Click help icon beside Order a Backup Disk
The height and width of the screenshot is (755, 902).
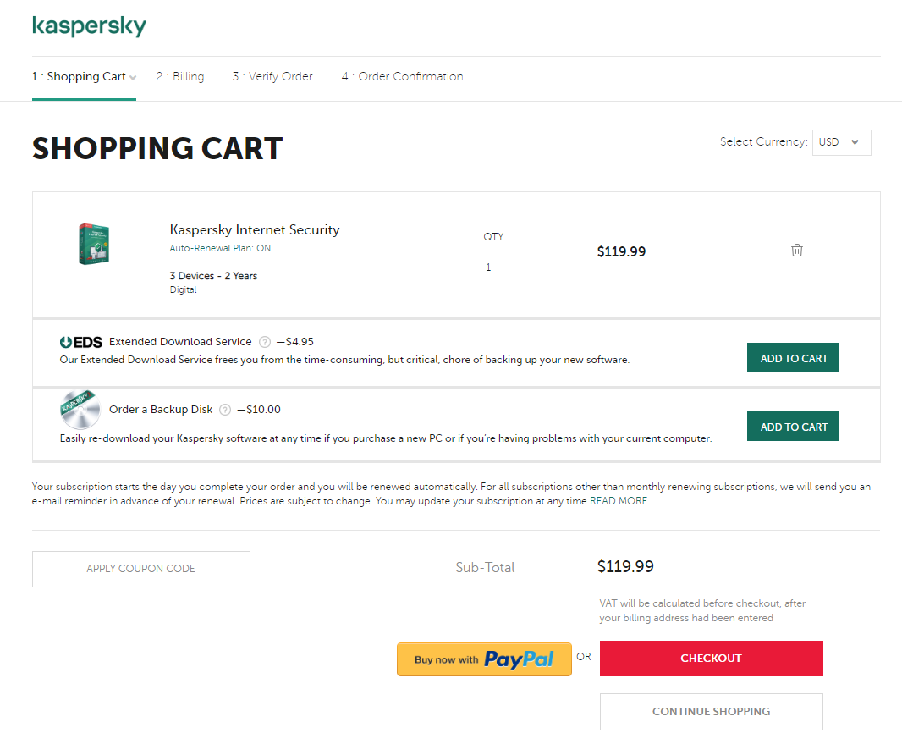[x=225, y=410]
